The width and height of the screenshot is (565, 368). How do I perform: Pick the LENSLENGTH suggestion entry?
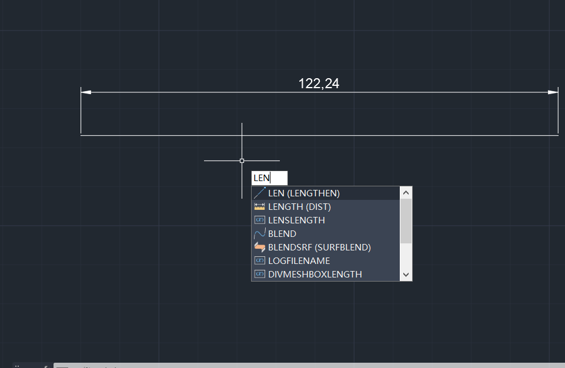click(296, 220)
